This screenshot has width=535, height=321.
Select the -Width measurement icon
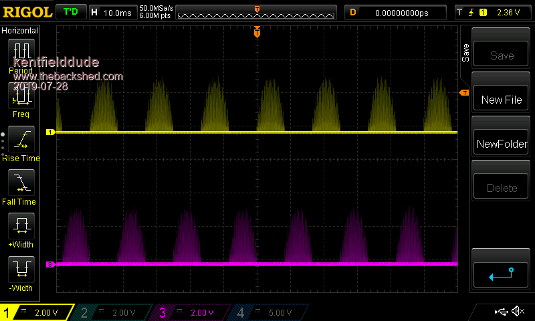pyautogui.click(x=21, y=270)
